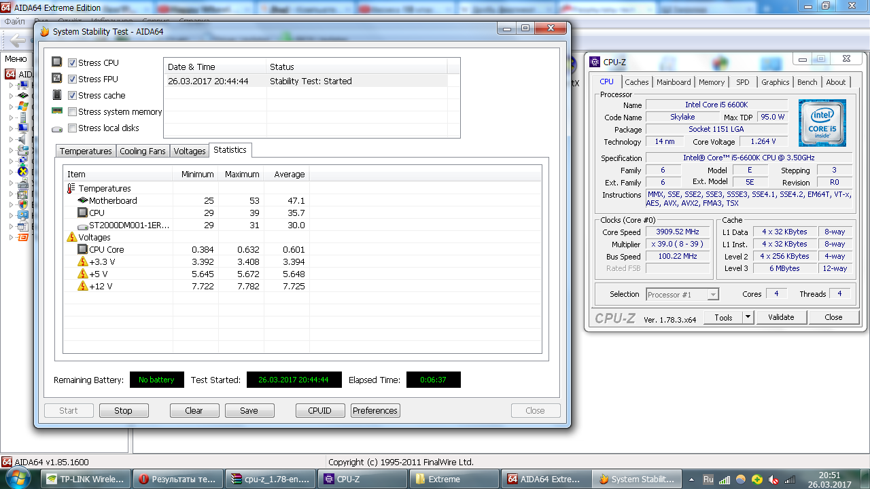
Task: Click the security shield icon in sidebar tree
Action: tap(23, 204)
